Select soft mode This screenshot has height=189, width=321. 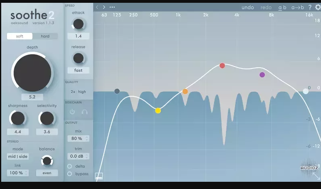20,36
